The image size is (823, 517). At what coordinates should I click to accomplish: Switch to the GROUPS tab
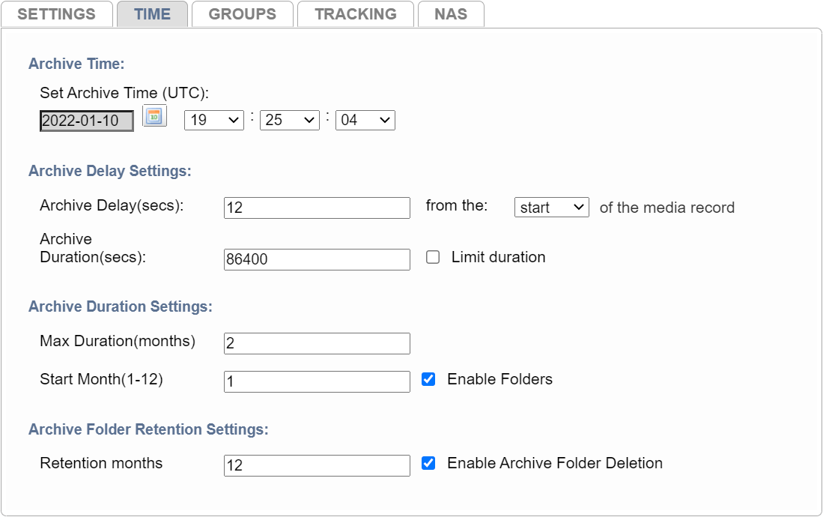coord(242,14)
